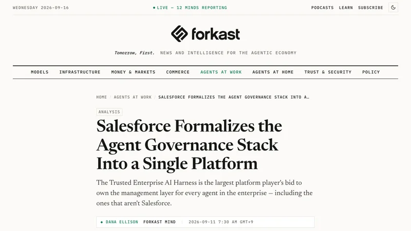This screenshot has width=411, height=231.
Task: Select the Agents at Work section
Action: pos(221,72)
